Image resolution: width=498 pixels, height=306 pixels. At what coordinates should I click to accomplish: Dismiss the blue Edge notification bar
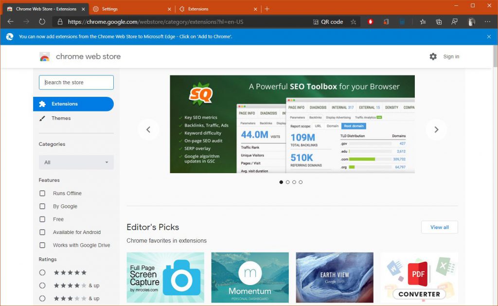tap(489, 36)
